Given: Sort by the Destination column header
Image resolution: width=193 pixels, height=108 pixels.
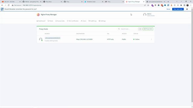Looking at the screenshot, I should point(81,34).
